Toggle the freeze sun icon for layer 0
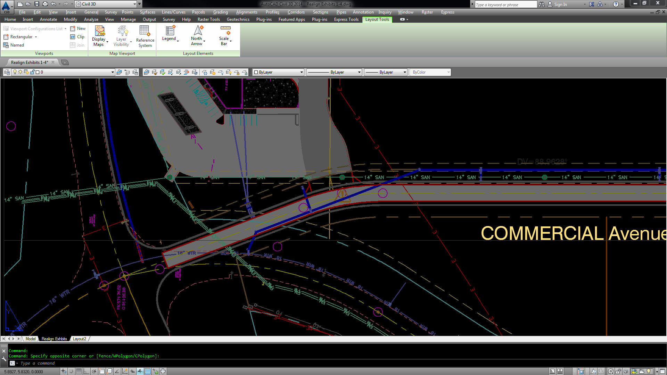667x375 pixels. pos(20,72)
